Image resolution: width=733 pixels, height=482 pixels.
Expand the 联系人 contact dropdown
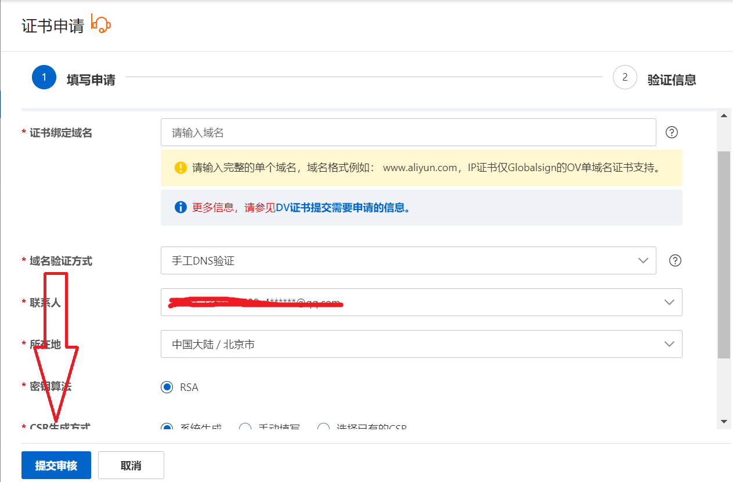coord(421,302)
